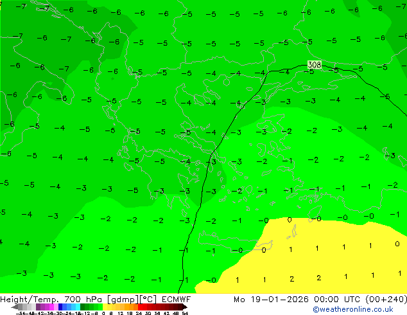Viewport: 407px width, 315px height.
Task: Click the 308 height contour label
Action: click(x=315, y=64)
